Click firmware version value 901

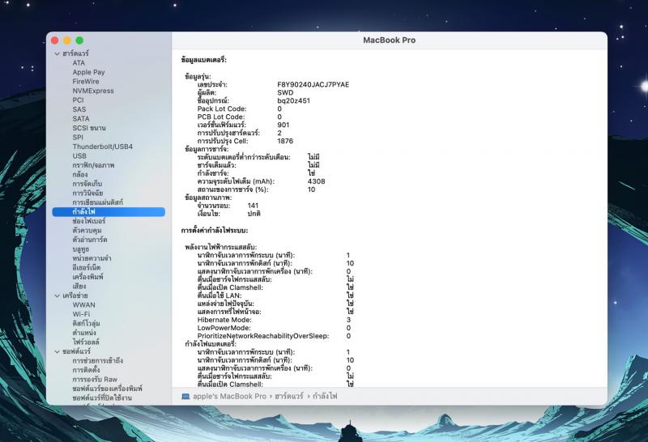click(283, 125)
